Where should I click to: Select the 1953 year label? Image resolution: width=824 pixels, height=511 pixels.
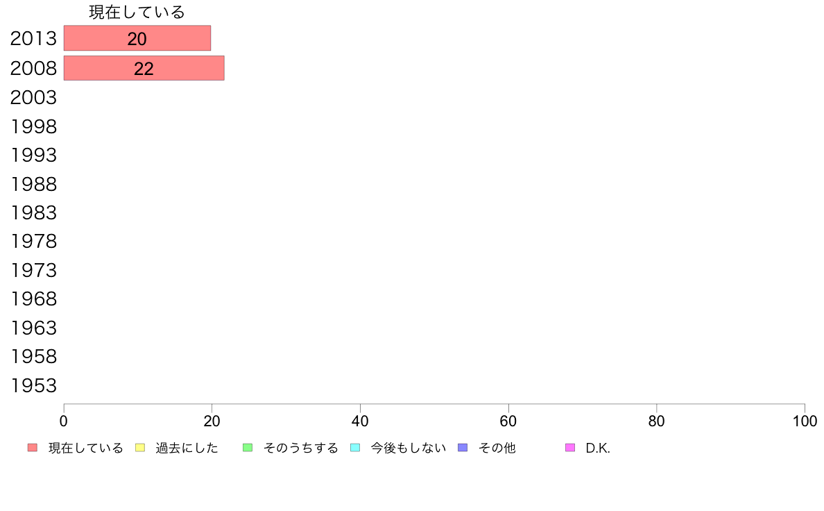pyautogui.click(x=33, y=385)
